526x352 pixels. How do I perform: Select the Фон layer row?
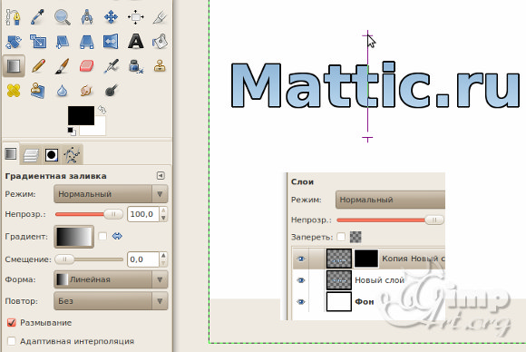click(369, 302)
